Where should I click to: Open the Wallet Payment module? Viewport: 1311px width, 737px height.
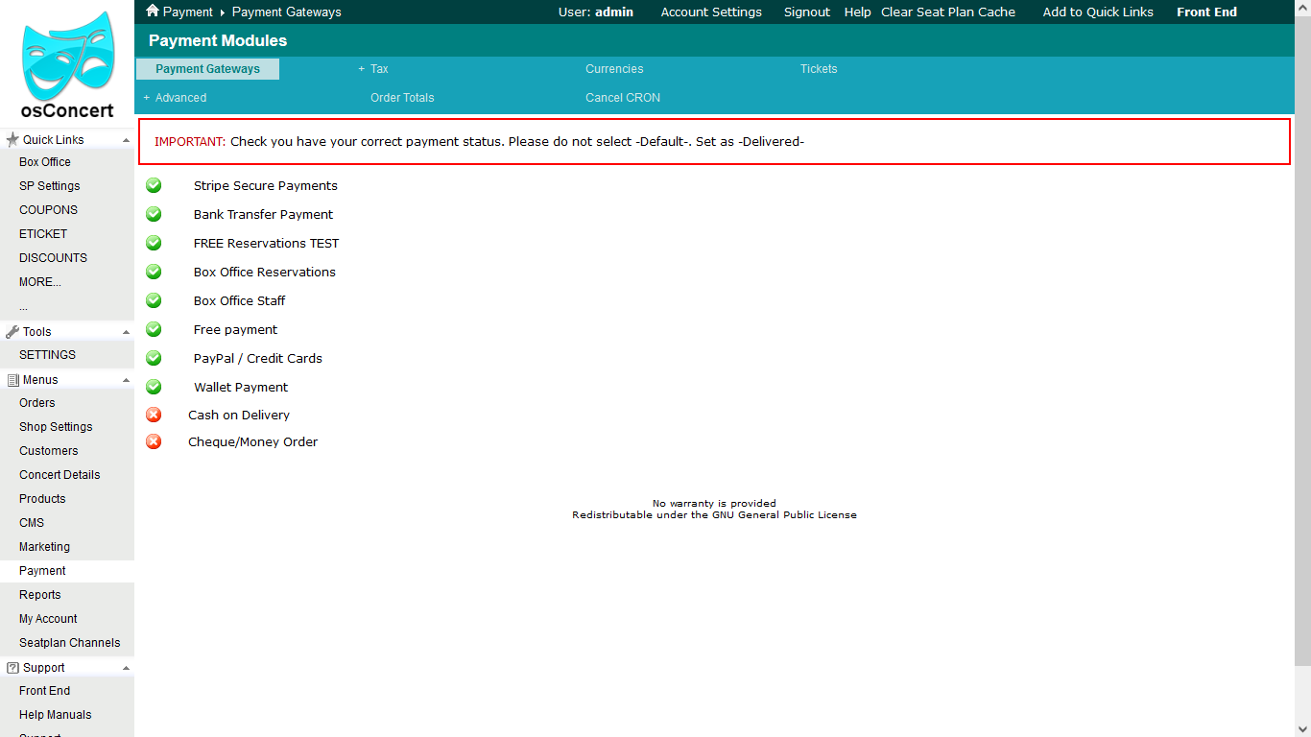pyautogui.click(x=241, y=387)
